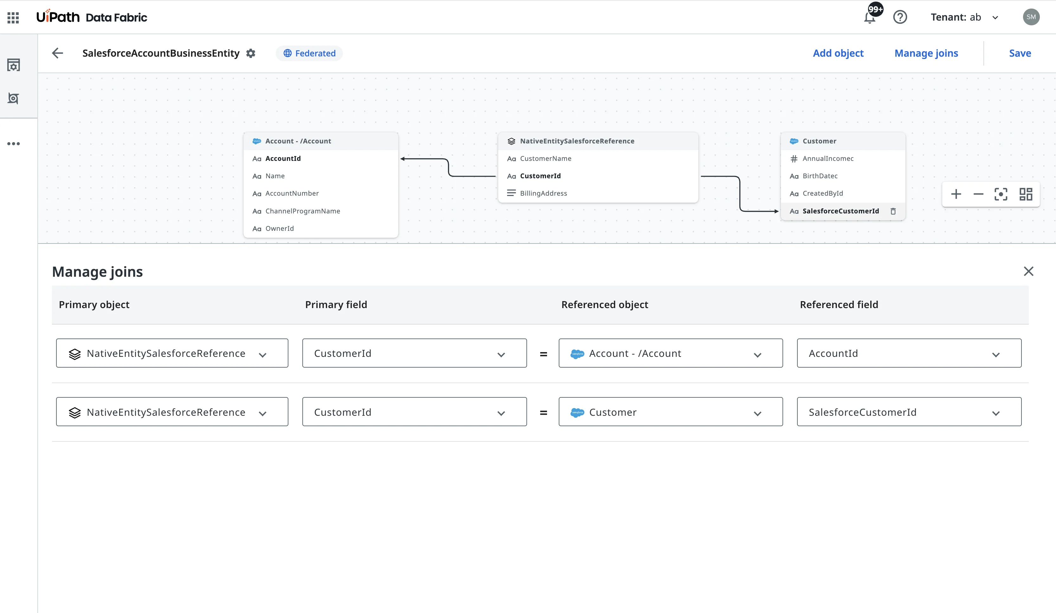Open second row CustomerId primary field dropdown
The image size is (1056, 613).
415,412
